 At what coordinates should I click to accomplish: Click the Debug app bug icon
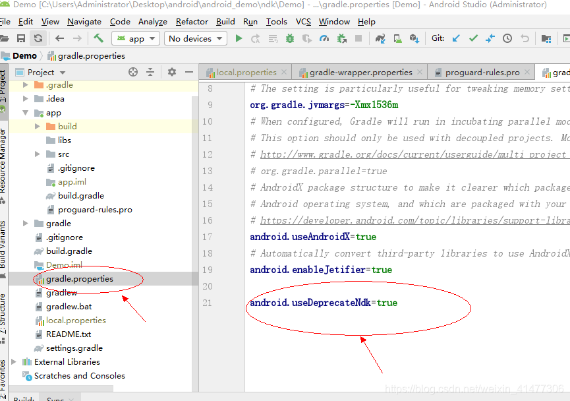290,38
